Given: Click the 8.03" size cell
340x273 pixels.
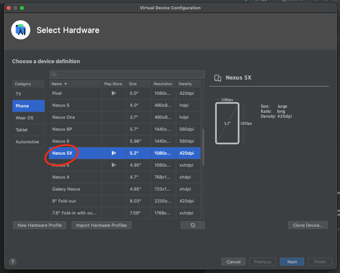Looking at the screenshot, I should pos(139,201).
